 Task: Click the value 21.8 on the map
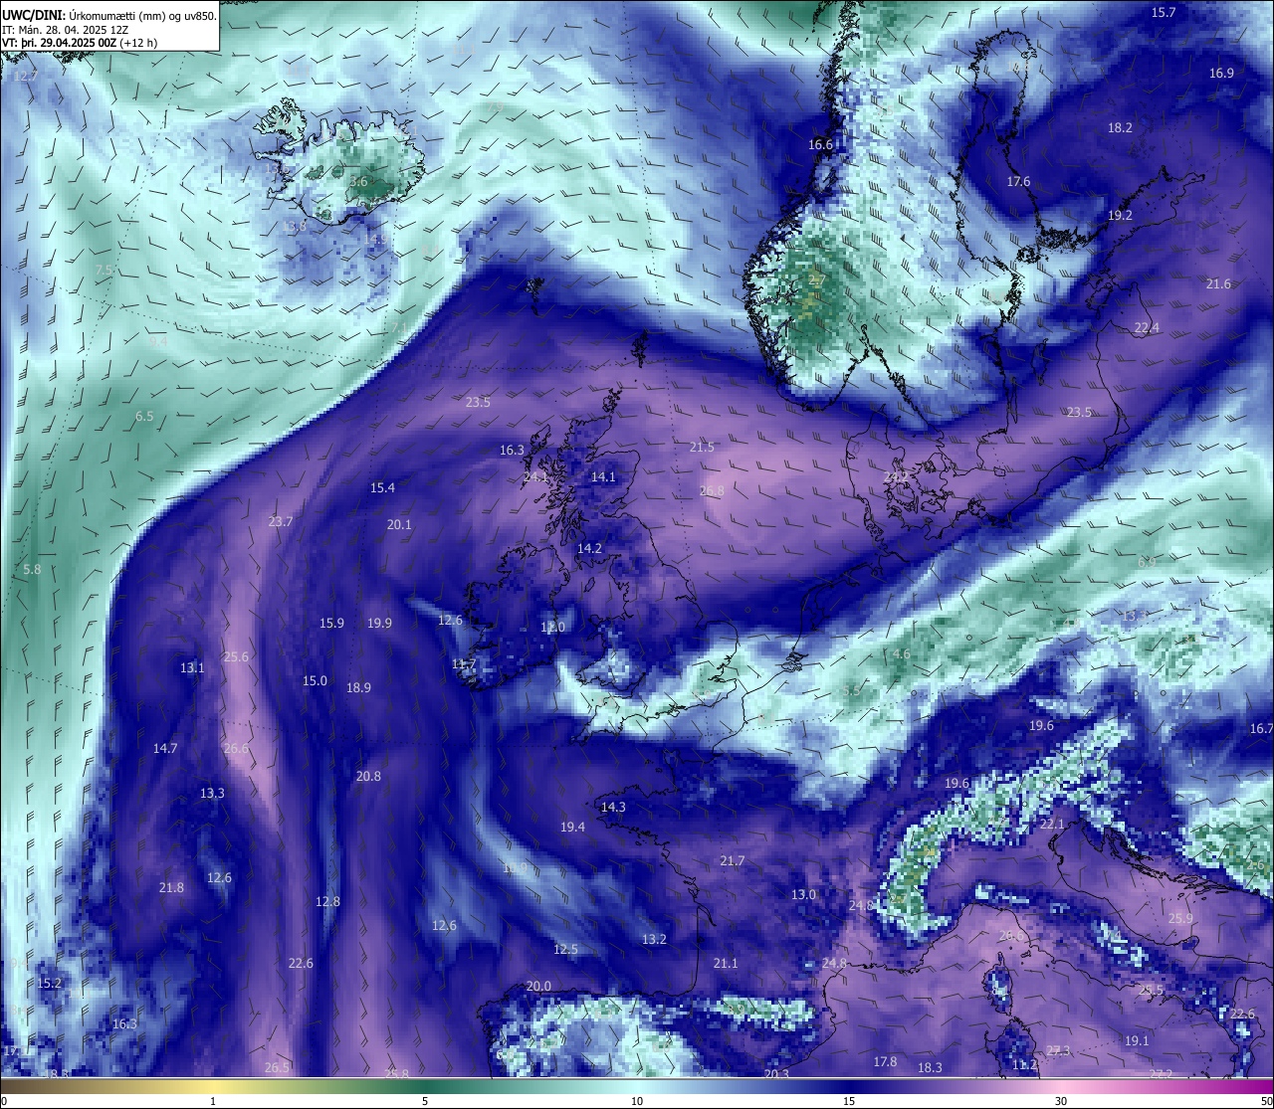click(171, 887)
